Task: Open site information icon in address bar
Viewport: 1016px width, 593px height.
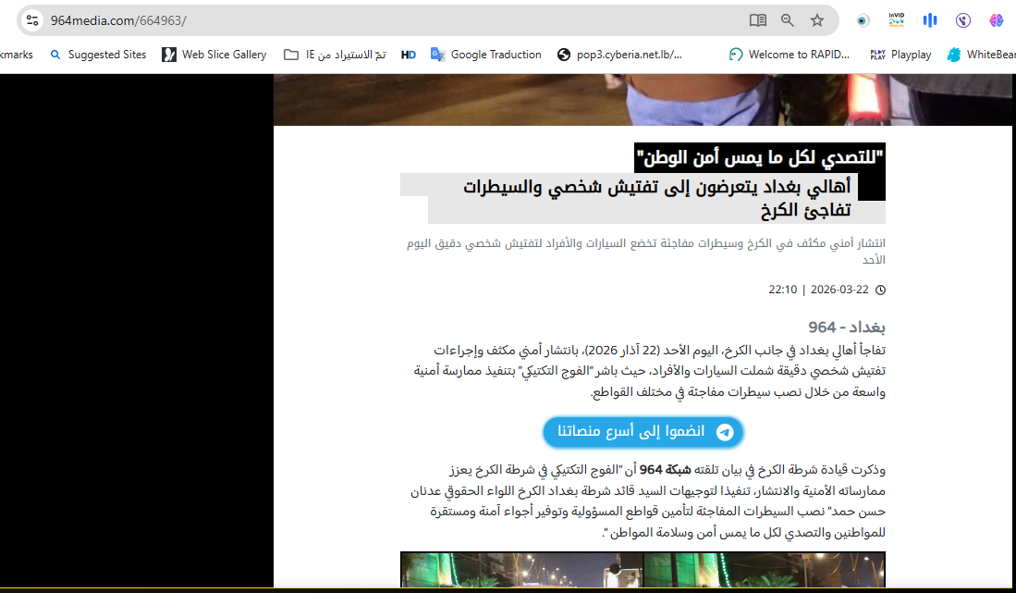Action: 31,20
